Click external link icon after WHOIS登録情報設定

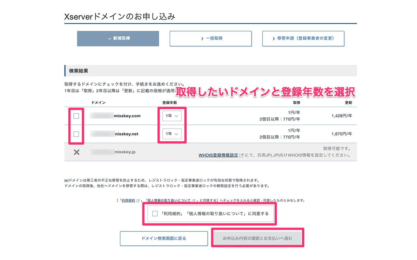point(241,155)
